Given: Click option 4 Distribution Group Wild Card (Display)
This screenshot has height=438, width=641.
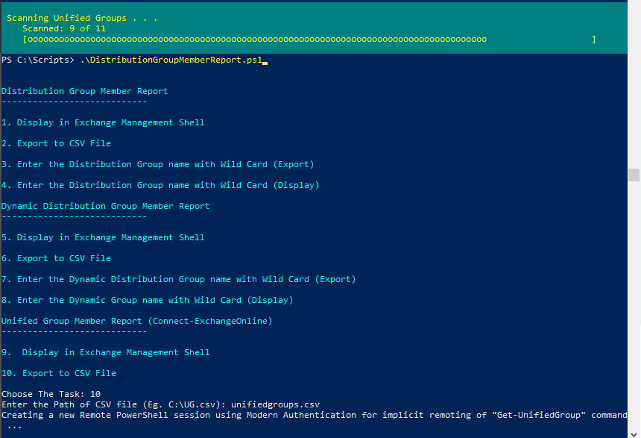Looking at the screenshot, I should 160,185.
